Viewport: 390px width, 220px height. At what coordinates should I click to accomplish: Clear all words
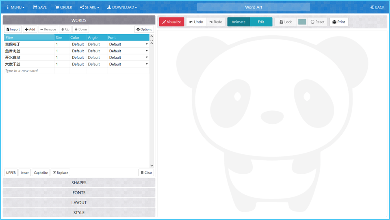pyautogui.click(x=146, y=173)
